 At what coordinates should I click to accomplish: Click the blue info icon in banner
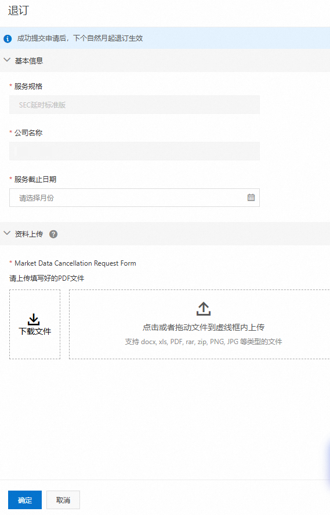pos(8,38)
